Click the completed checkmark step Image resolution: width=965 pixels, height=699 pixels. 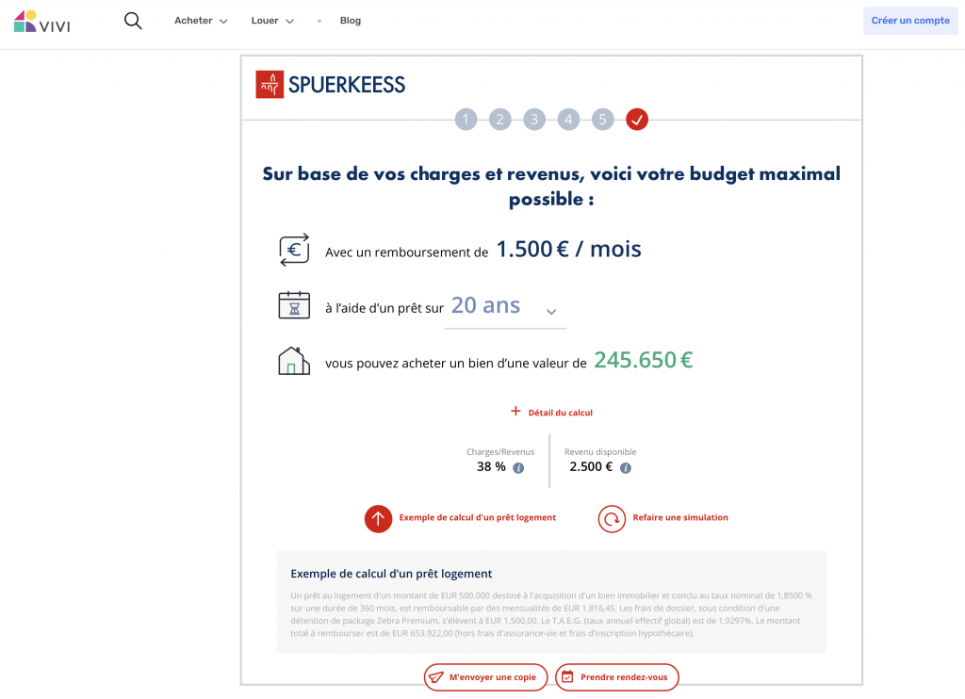[x=637, y=120]
